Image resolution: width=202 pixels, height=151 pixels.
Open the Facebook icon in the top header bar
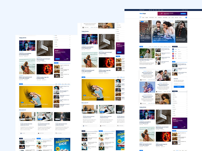(183, 10)
